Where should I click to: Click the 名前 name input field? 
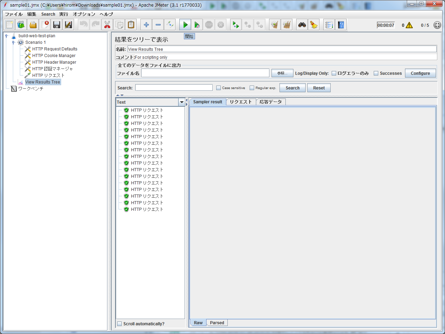click(x=282, y=49)
